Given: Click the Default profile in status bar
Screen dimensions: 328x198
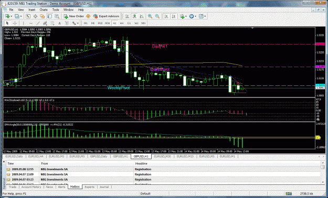Looking at the screenshot, I should pos(145,194).
